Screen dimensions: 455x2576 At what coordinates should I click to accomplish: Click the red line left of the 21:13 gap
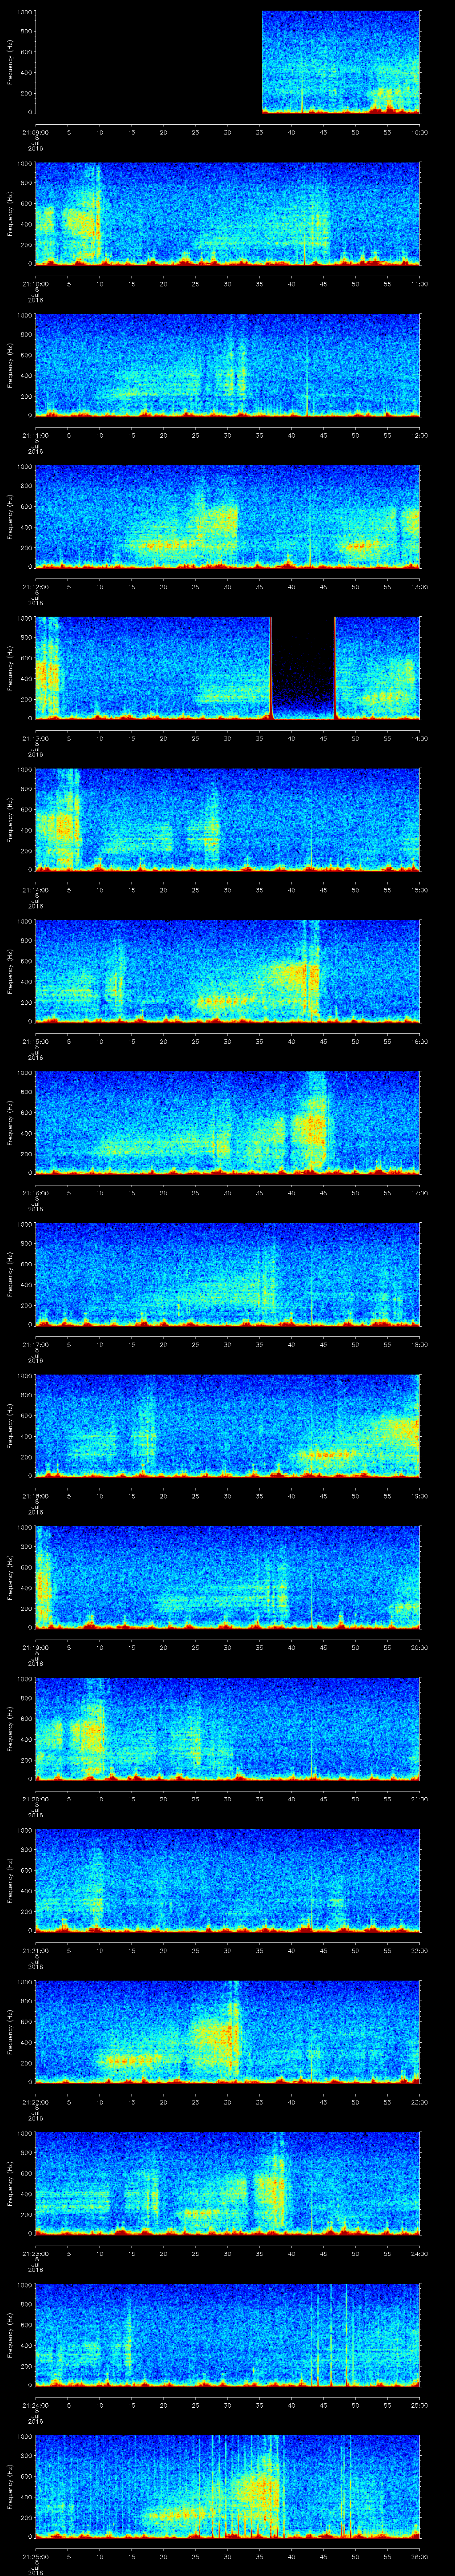[x=271, y=668]
